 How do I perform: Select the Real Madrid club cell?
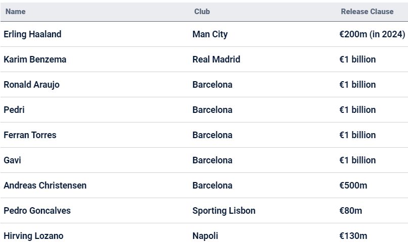click(x=216, y=59)
